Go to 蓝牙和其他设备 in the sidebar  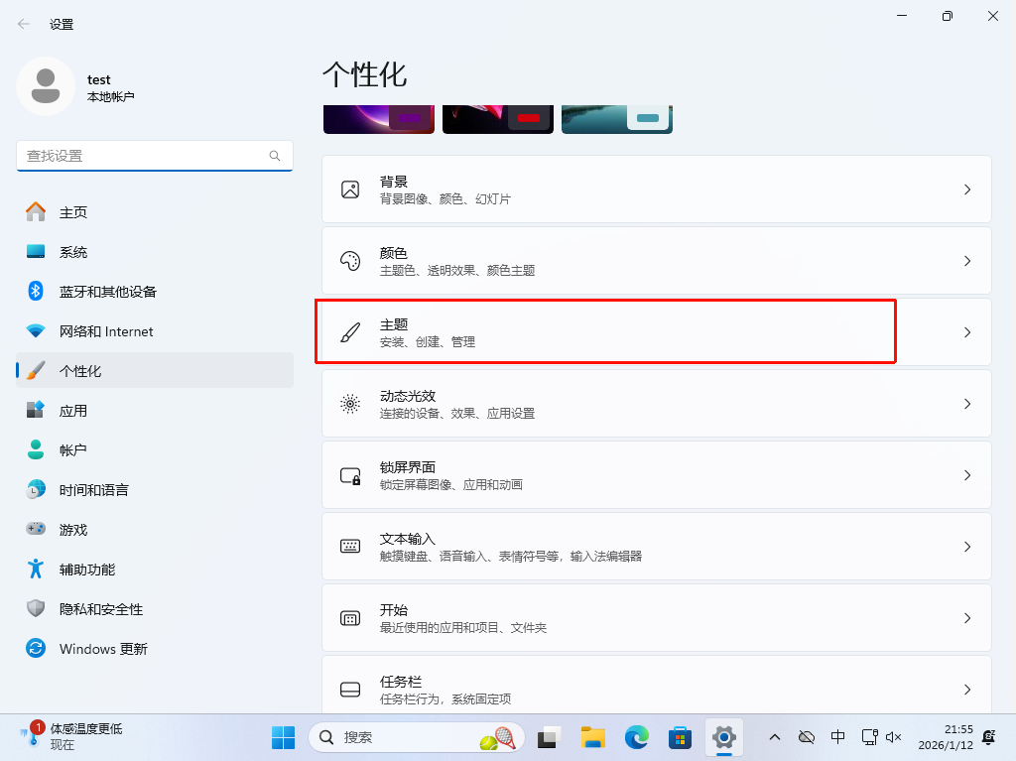(x=107, y=292)
